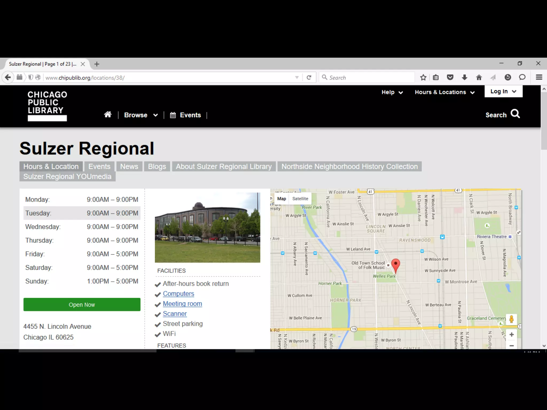Open the Pocket save icon

pyautogui.click(x=450, y=78)
